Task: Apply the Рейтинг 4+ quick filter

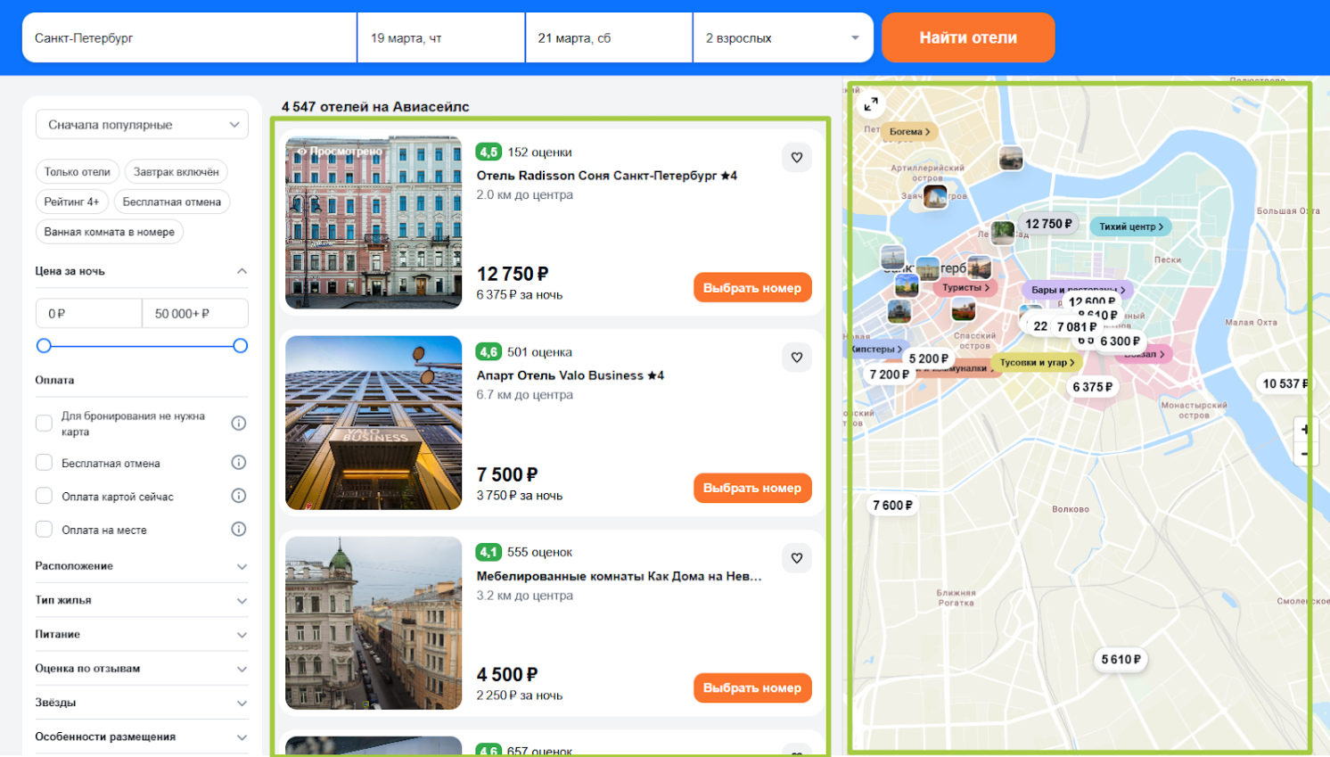Action: 71,202
